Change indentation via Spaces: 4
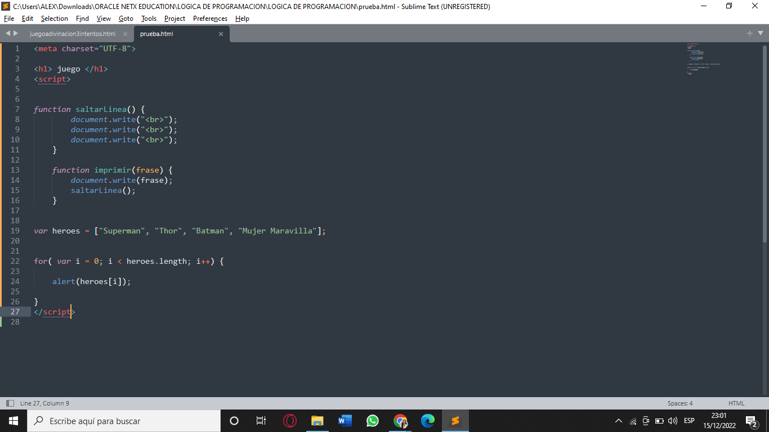The width and height of the screenshot is (769, 432). [x=680, y=403]
